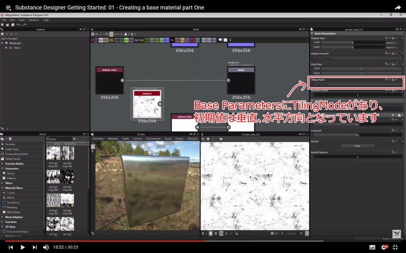This screenshot has width=406, height=253.
Task: Select PBR Utilities in the Library
Action: click(14, 212)
